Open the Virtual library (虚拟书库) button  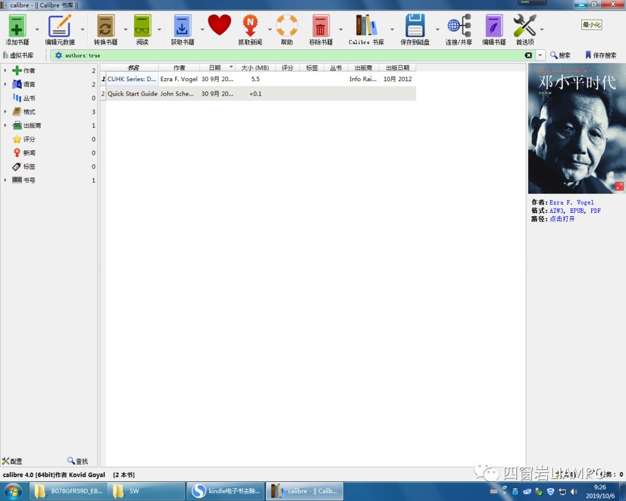(x=19, y=55)
